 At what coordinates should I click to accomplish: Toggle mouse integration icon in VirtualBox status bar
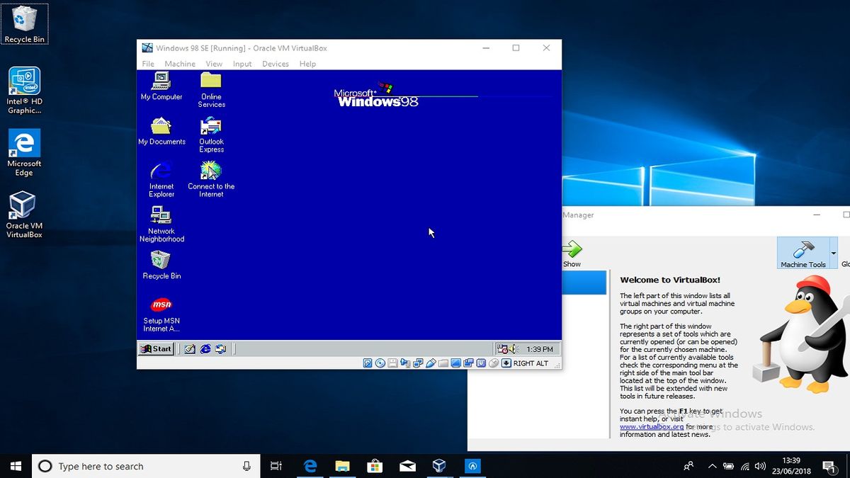pyautogui.click(x=493, y=363)
